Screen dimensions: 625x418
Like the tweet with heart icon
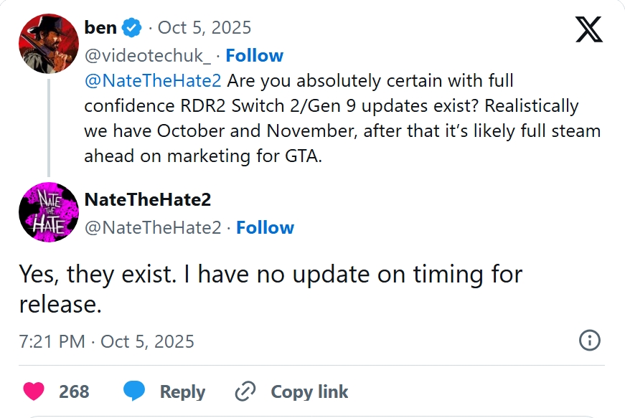click(33, 391)
